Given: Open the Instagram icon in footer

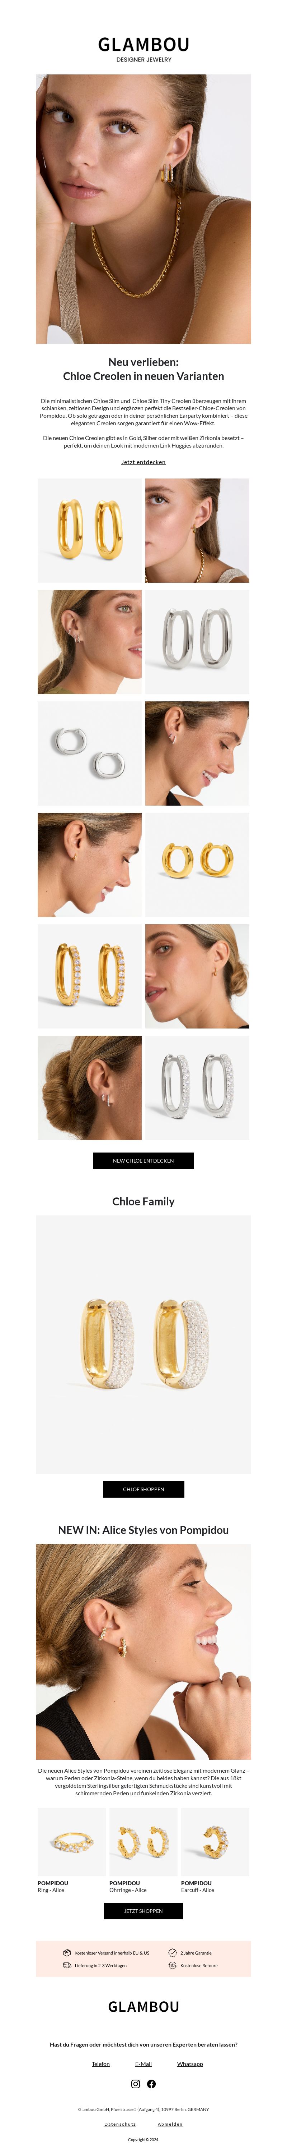Looking at the screenshot, I should click(136, 2084).
